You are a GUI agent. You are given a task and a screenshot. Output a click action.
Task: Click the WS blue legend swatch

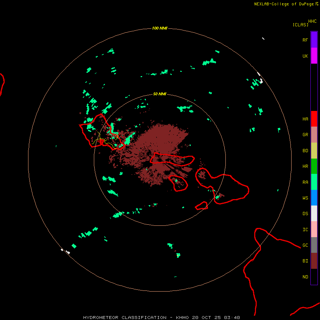314,198
